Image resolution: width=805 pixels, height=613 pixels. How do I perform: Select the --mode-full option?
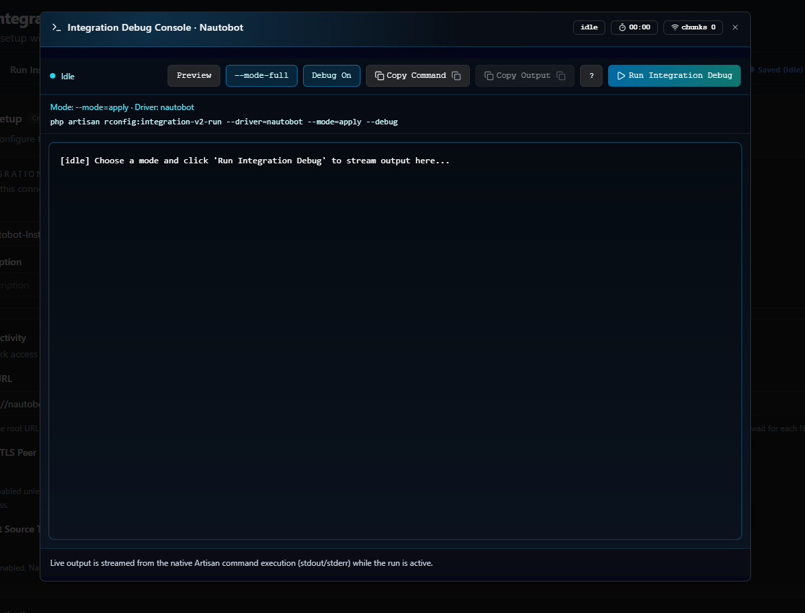[261, 75]
